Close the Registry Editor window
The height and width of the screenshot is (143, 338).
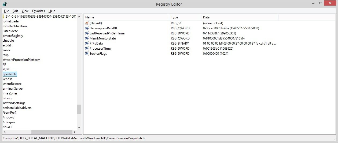pos(330,3)
